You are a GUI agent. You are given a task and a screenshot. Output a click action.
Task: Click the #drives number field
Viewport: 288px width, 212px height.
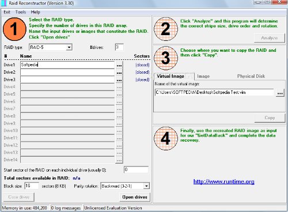click(x=119, y=47)
